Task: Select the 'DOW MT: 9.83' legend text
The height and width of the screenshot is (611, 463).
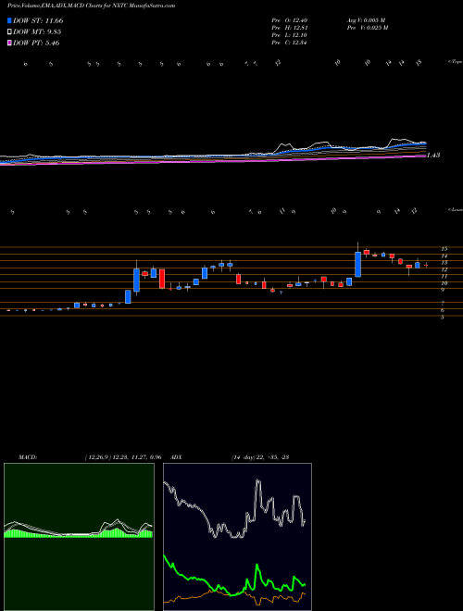Action: point(37,32)
